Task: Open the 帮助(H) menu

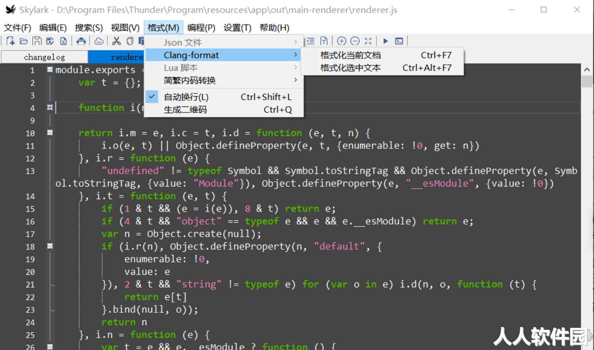Action: (274, 28)
